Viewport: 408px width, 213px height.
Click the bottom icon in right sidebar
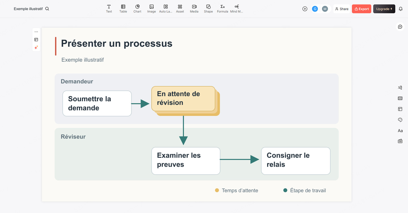pyautogui.click(x=400, y=141)
